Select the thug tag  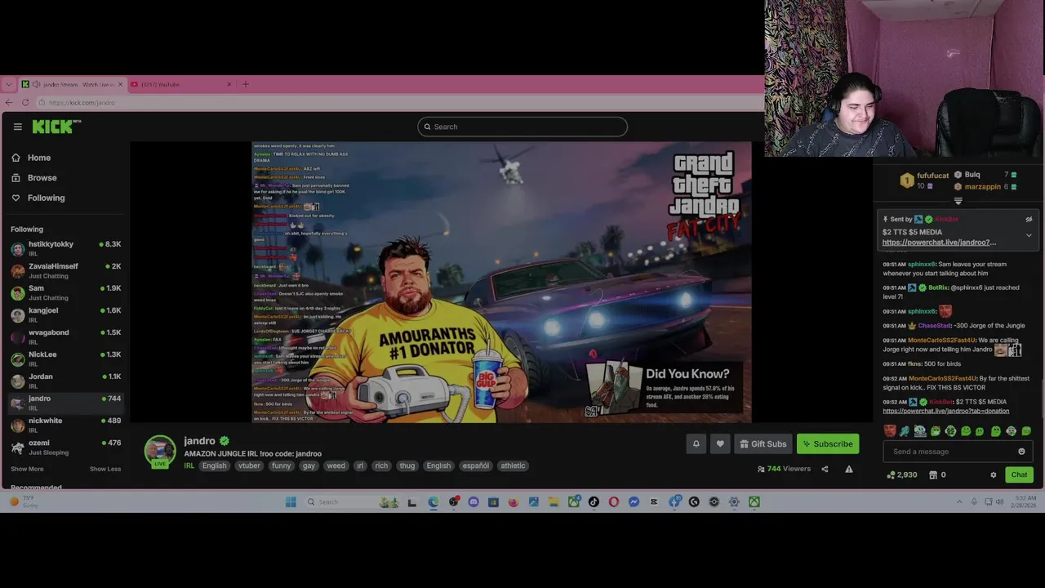pos(407,465)
